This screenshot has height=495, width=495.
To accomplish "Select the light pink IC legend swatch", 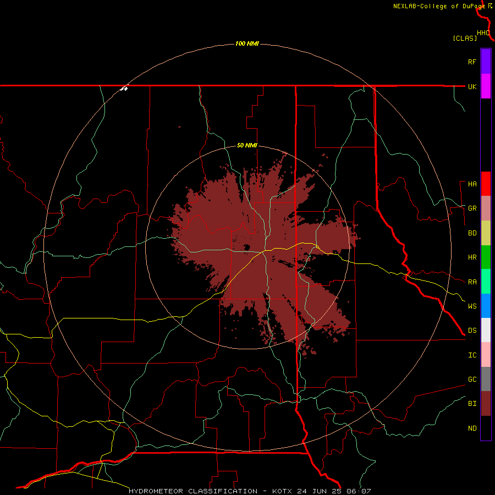I will pos(486,355).
